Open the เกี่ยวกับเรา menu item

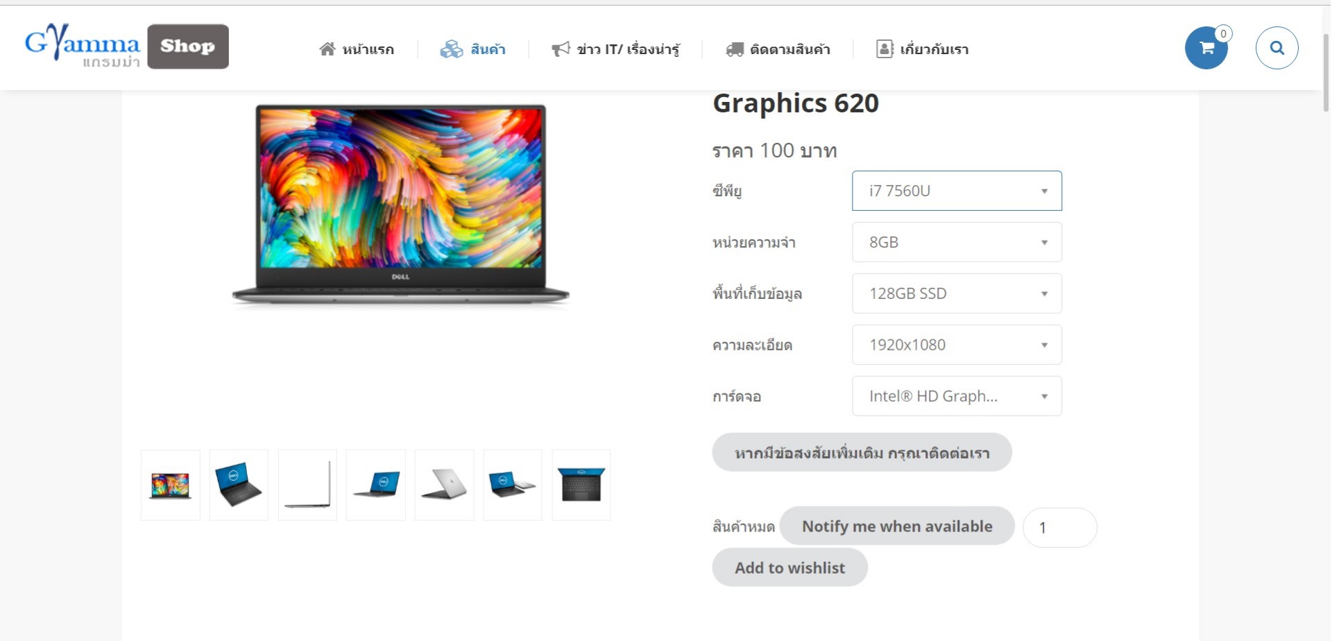coord(923,49)
